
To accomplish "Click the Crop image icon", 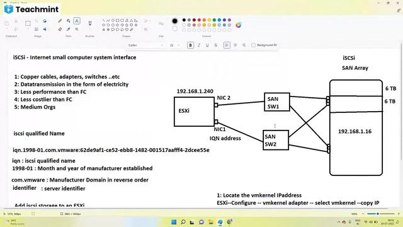I will coord(37,21).
